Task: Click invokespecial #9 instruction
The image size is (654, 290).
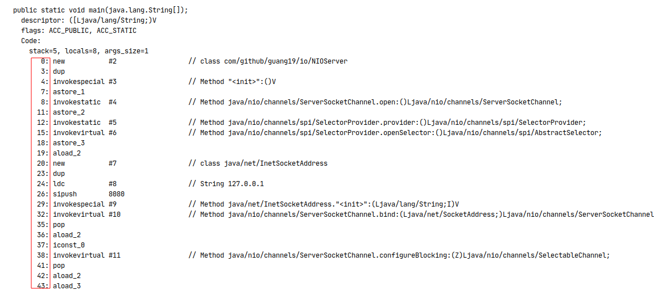Action: (x=85, y=204)
